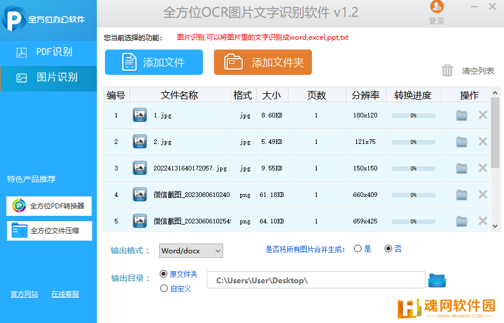Open 全方位PDF转换器 product recommendation
This screenshot has width=504, height=323.
pyautogui.click(x=49, y=206)
